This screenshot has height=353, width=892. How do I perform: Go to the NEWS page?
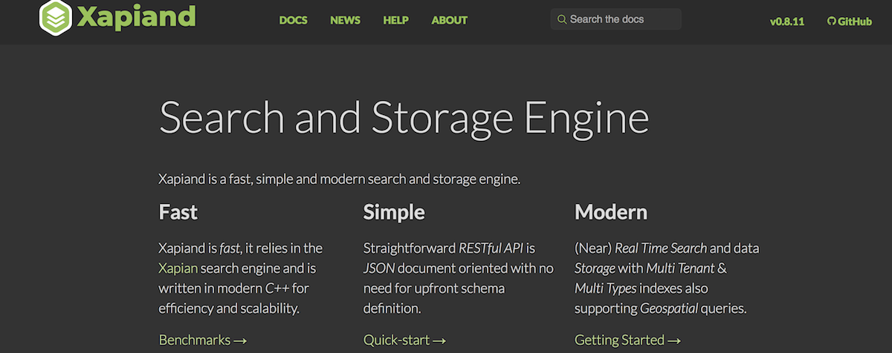coord(345,20)
